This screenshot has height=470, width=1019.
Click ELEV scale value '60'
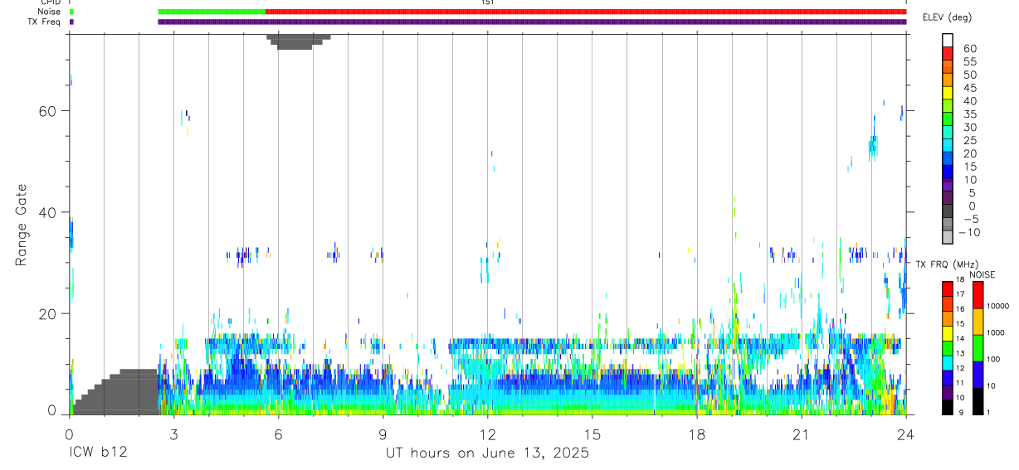coord(969,49)
